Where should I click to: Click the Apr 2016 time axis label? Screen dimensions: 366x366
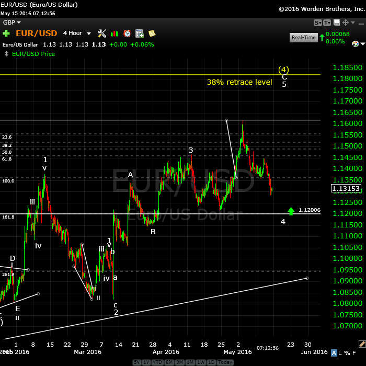[166, 352]
